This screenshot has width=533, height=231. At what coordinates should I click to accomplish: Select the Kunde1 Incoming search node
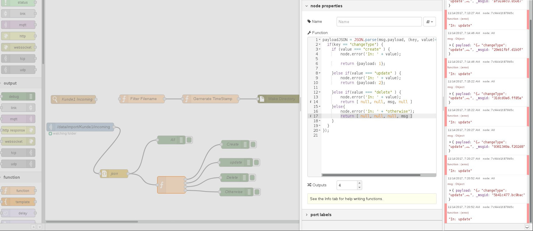(x=73, y=99)
